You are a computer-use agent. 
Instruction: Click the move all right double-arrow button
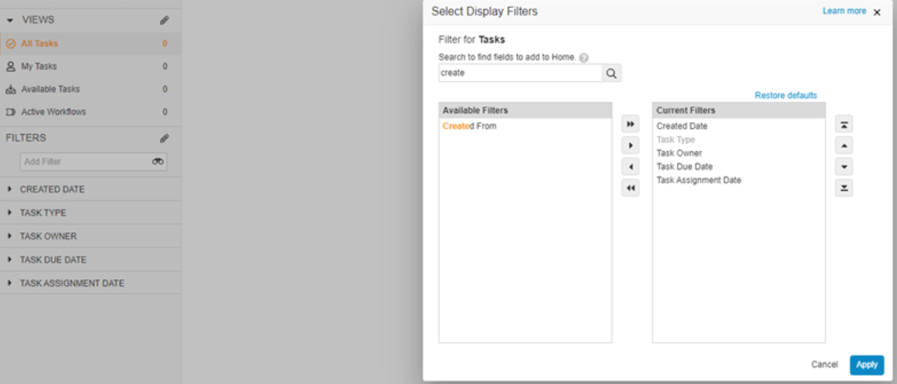630,125
